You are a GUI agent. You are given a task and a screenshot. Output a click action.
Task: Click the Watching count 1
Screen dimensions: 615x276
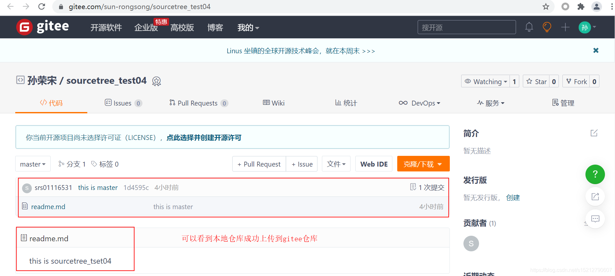[x=514, y=81]
